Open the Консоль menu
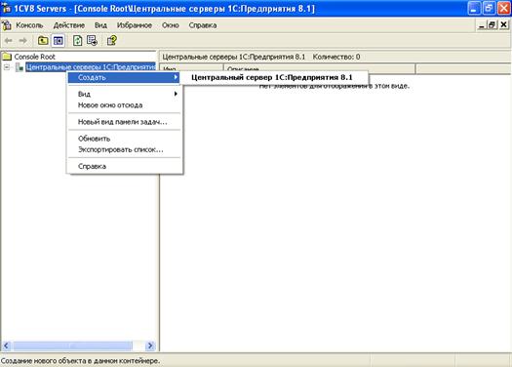Viewport: 512px width, 367px height. [29, 25]
